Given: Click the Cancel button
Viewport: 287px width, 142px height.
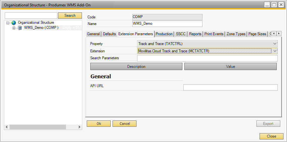Looking at the screenshot, I should point(124,124).
